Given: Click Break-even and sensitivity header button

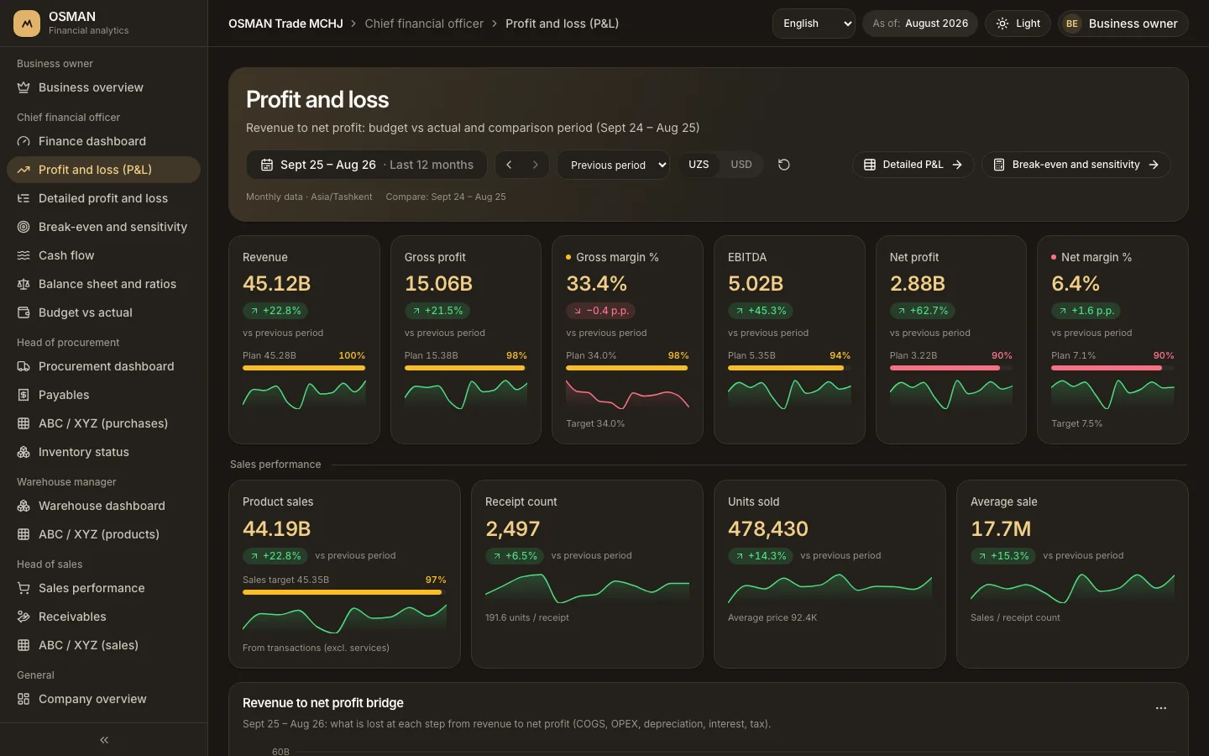Looking at the screenshot, I should pos(1076,165).
